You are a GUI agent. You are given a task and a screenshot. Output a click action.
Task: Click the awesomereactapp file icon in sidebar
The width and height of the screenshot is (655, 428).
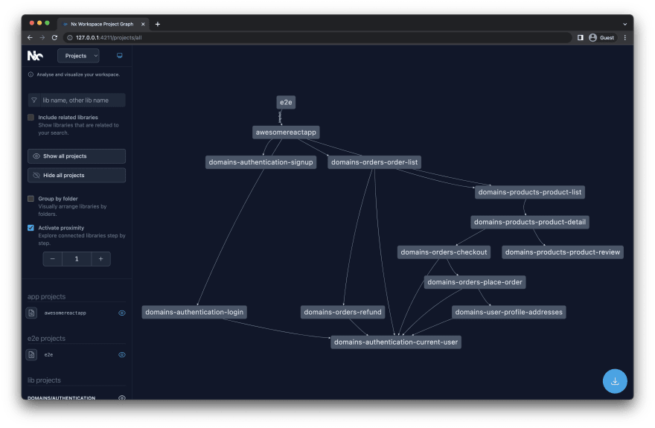31,313
